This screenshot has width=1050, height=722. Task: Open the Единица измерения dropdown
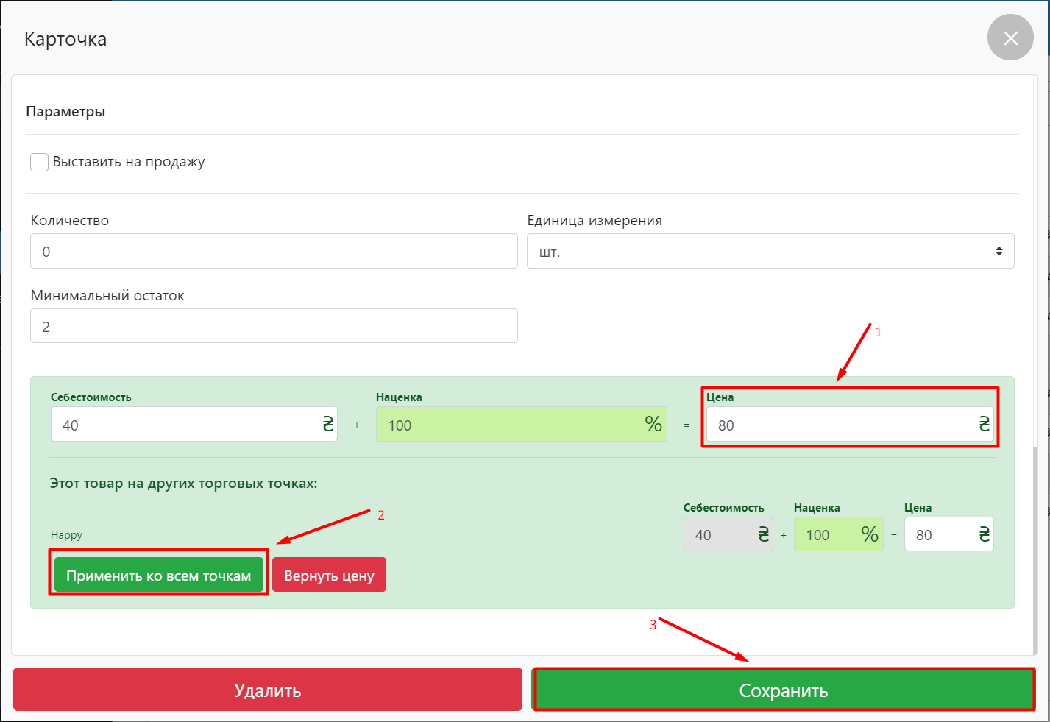(x=770, y=252)
